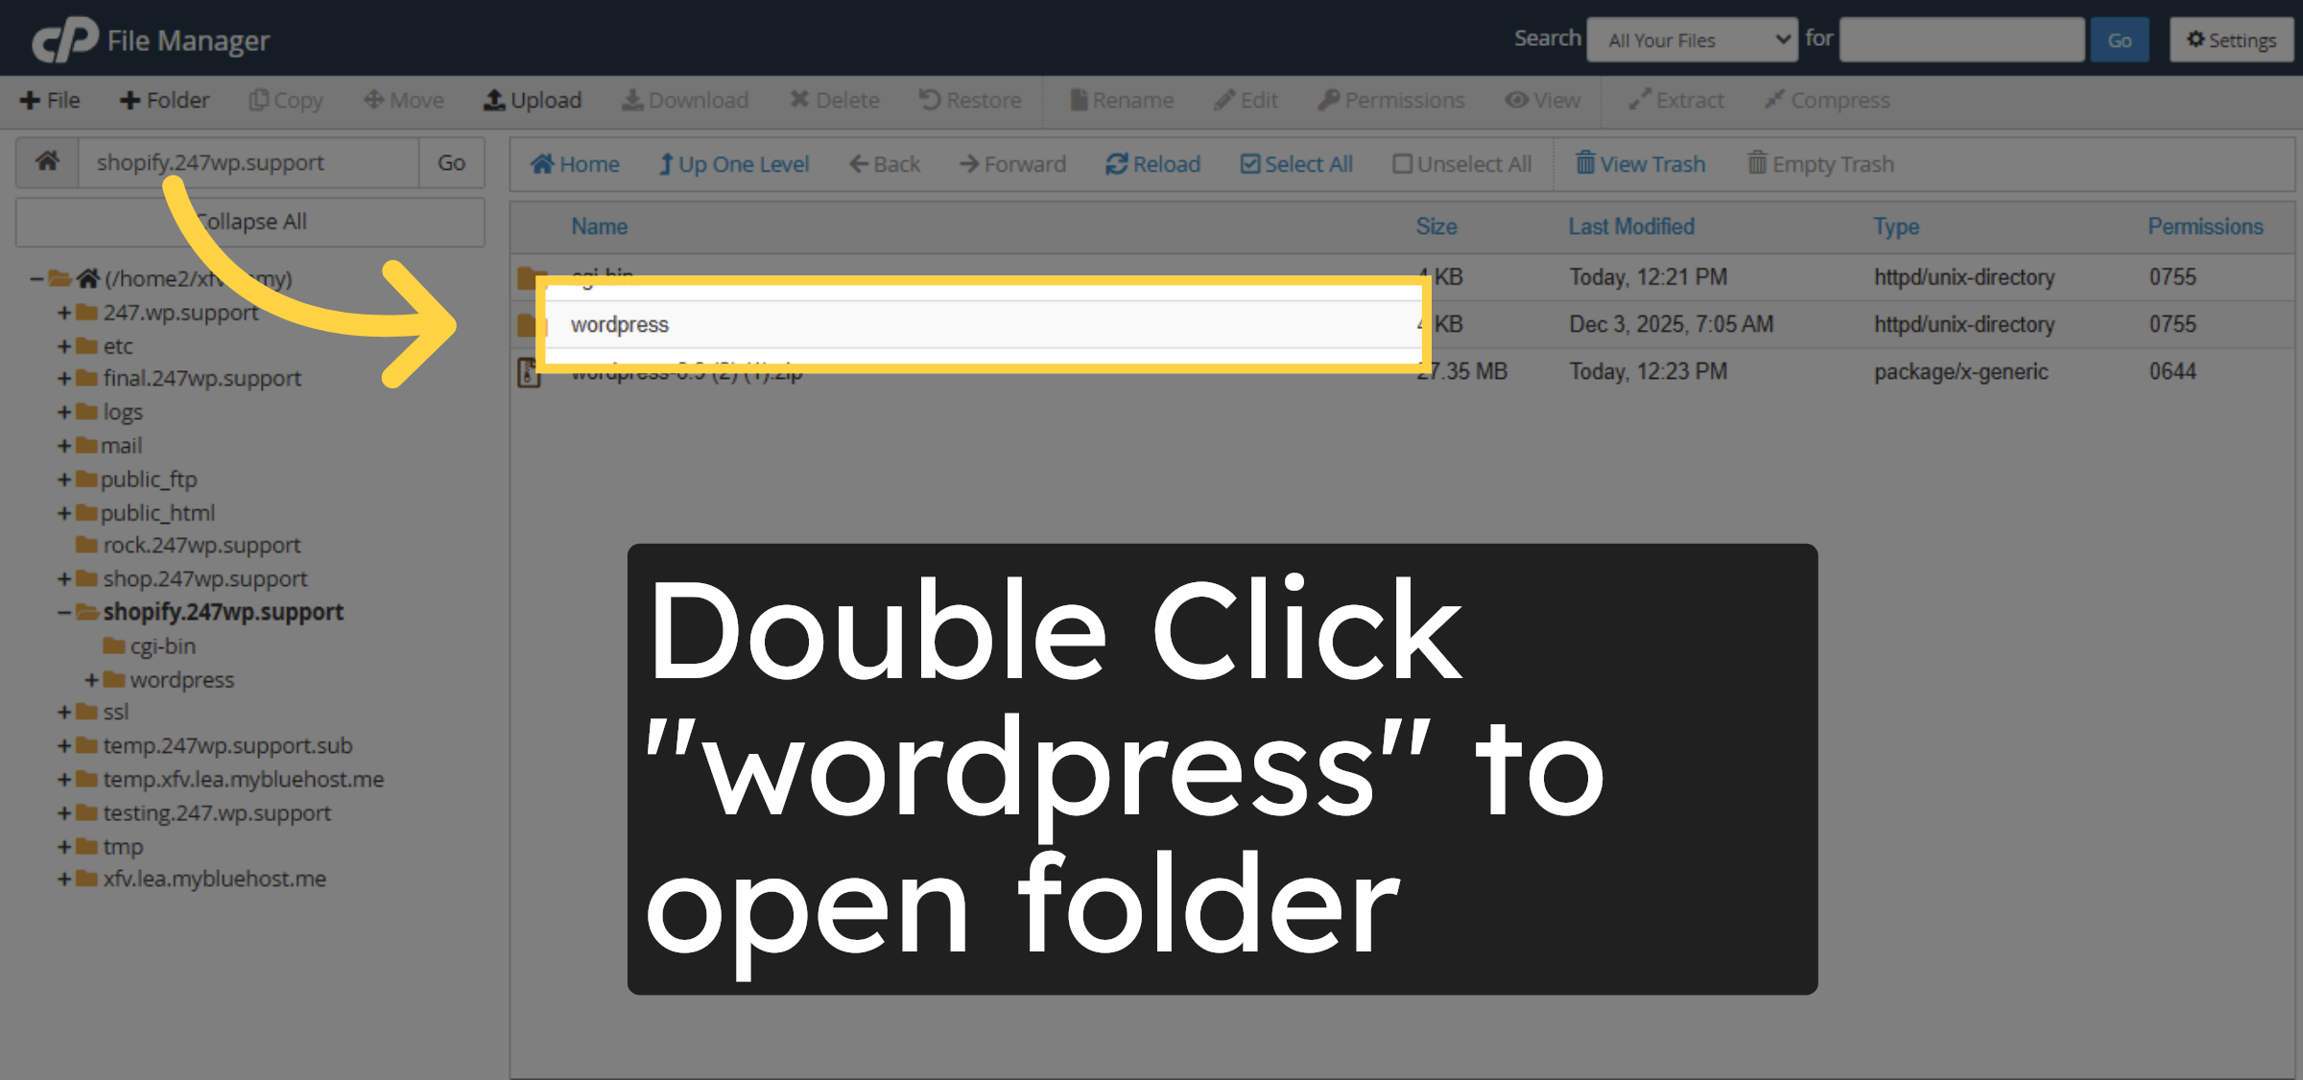Image resolution: width=2303 pixels, height=1080 pixels.
Task: Reload the file listing
Action: pos(1151,163)
